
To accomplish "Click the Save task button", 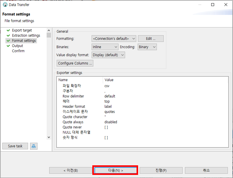I will [15, 146].
